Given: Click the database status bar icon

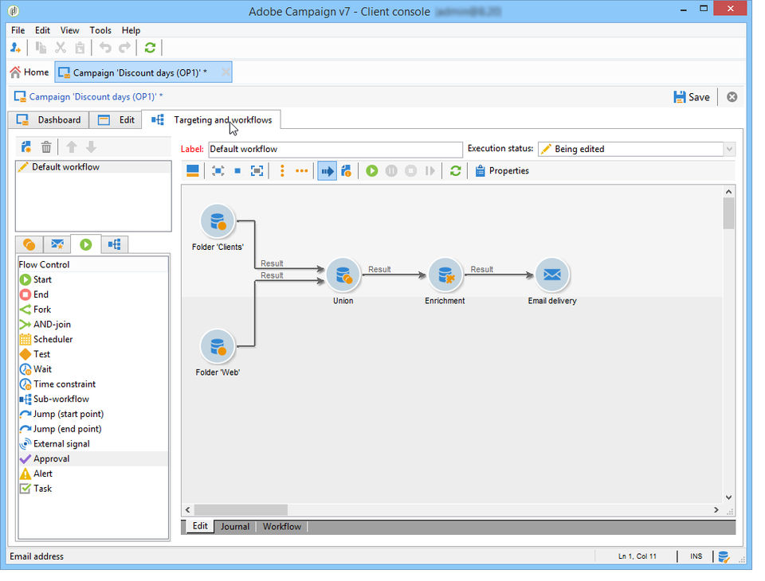Looking at the screenshot, I should [724, 556].
